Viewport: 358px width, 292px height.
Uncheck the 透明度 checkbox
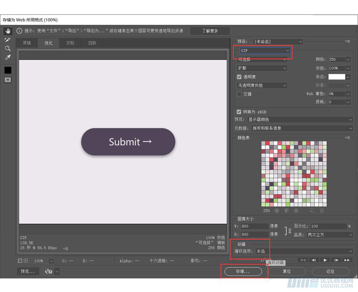click(239, 77)
